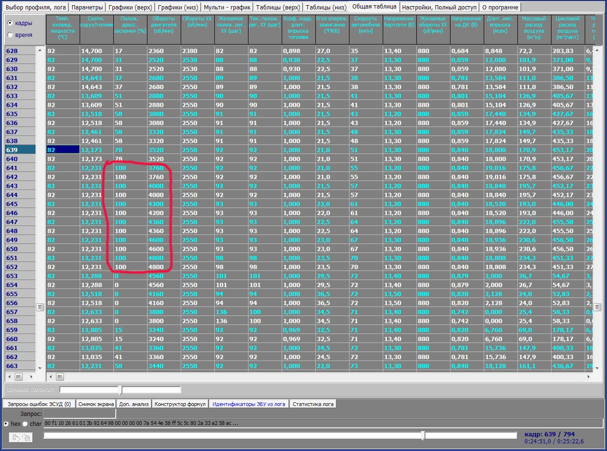The width and height of the screenshot is (607, 451).
Task: Switch to the 'Параметры' tab
Action: (88, 7)
